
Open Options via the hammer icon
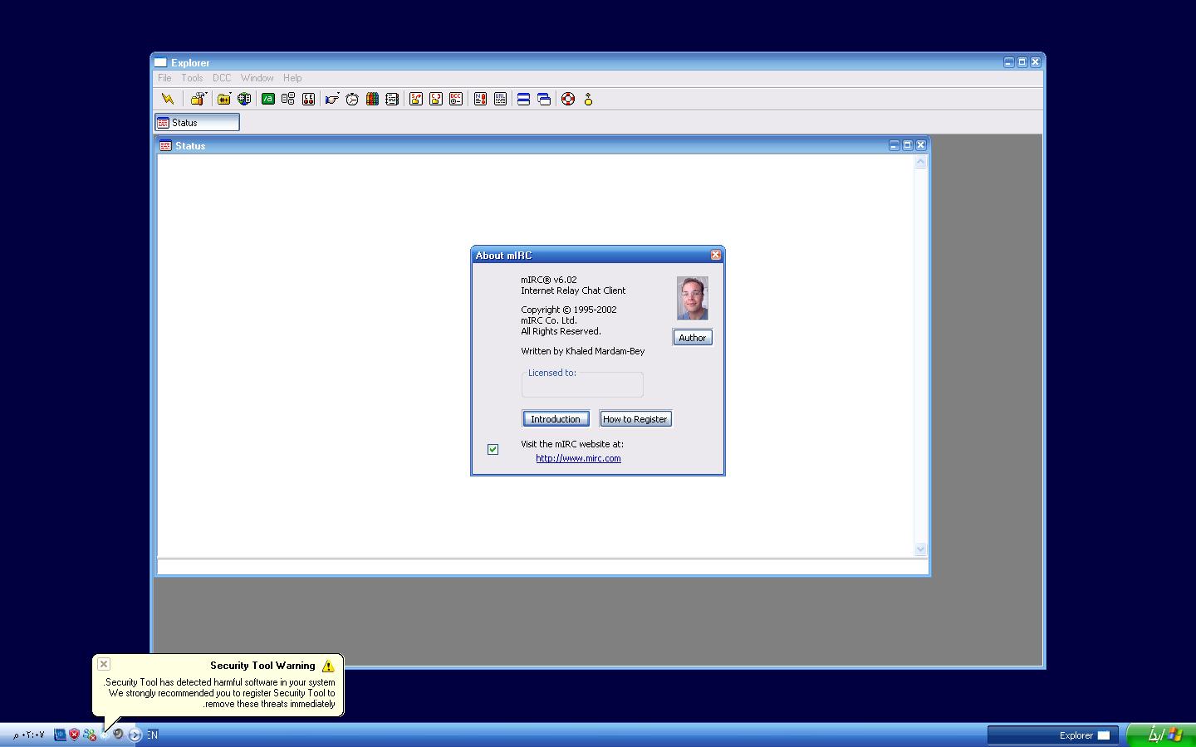pyautogui.click(x=196, y=99)
